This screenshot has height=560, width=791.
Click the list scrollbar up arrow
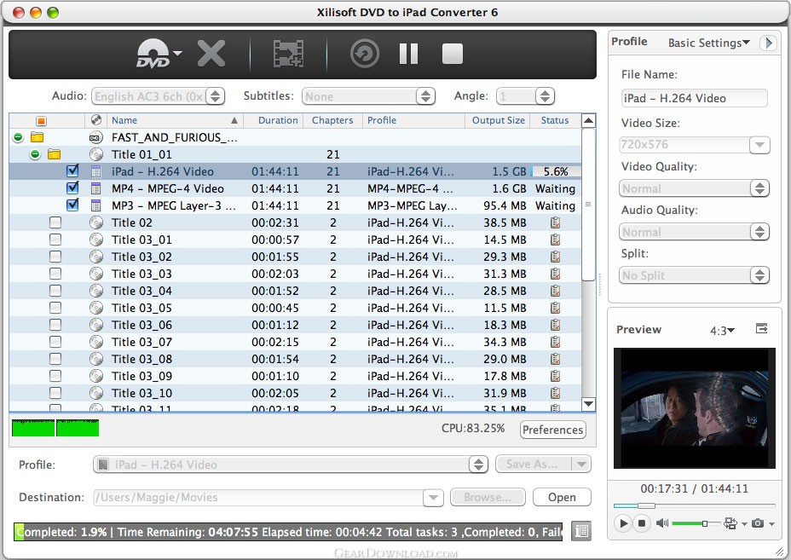(588, 120)
